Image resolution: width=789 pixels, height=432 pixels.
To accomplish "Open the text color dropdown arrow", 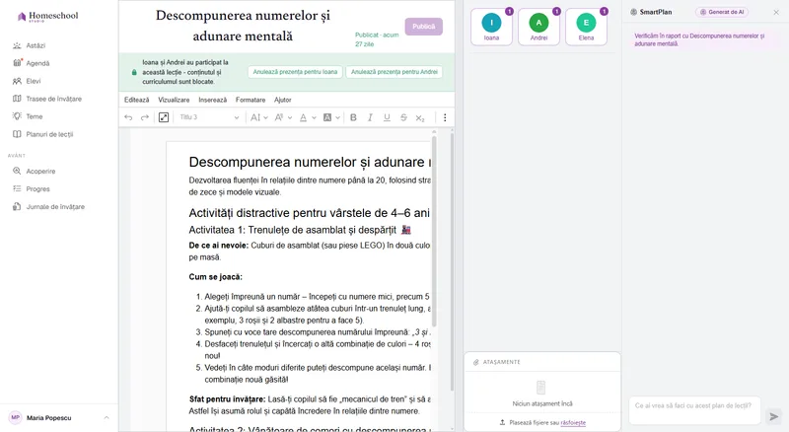I will point(314,117).
